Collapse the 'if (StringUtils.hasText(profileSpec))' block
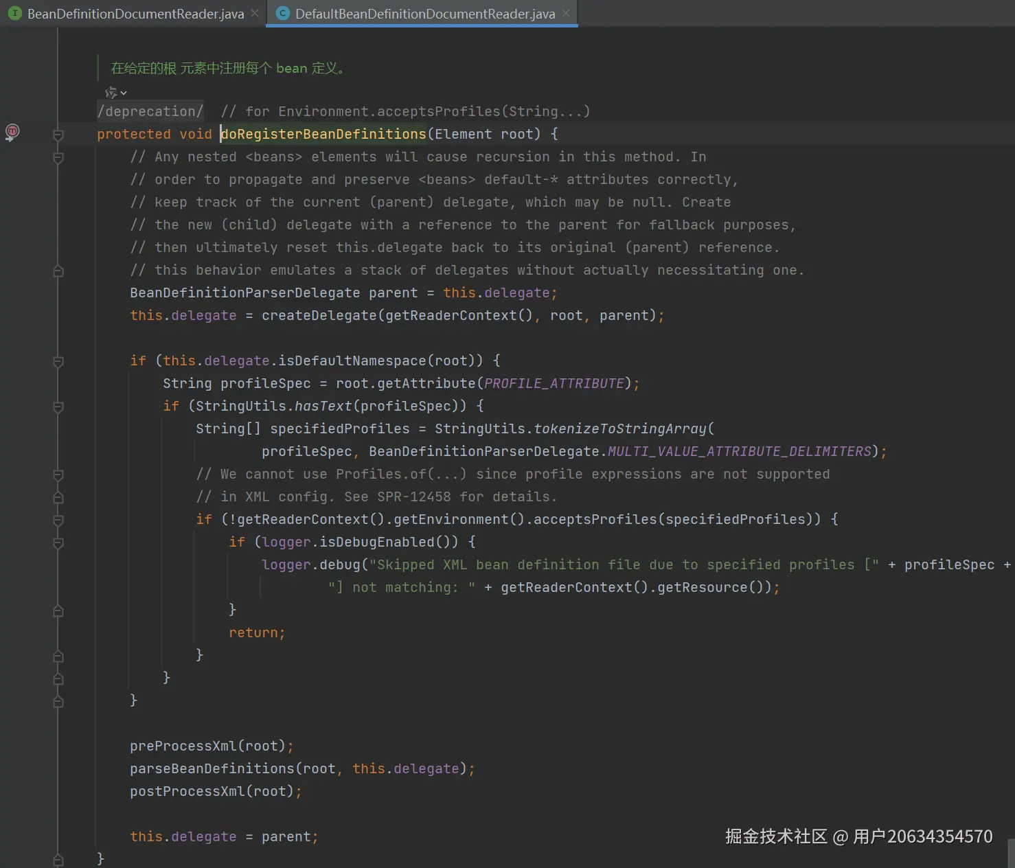1015x868 pixels. pyautogui.click(x=58, y=407)
